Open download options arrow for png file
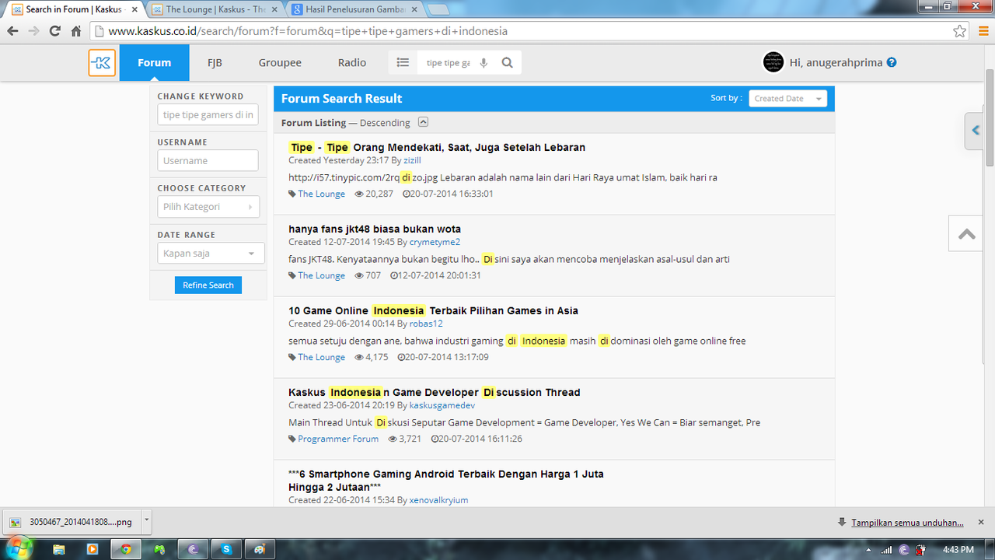This screenshot has height=560, width=995. tap(147, 521)
